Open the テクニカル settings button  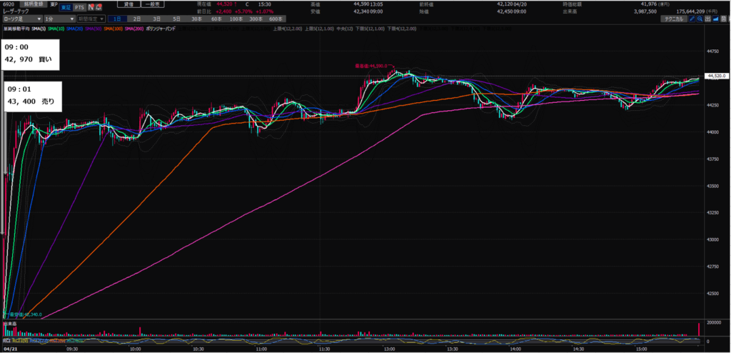(672, 19)
